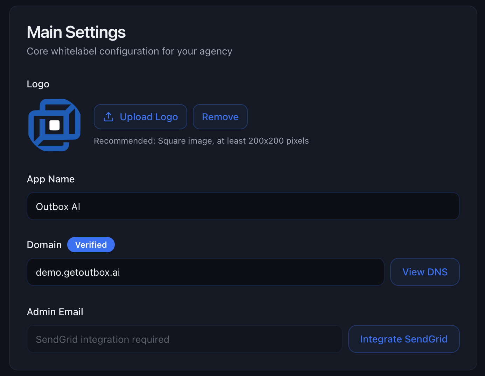Open the DNS records view
This screenshot has height=376, width=485.
pos(424,272)
